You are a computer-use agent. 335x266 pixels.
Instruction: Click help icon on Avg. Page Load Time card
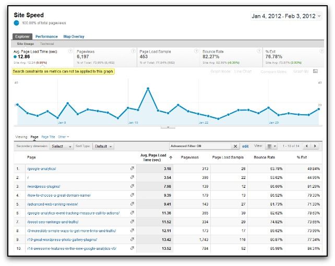[70, 51]
